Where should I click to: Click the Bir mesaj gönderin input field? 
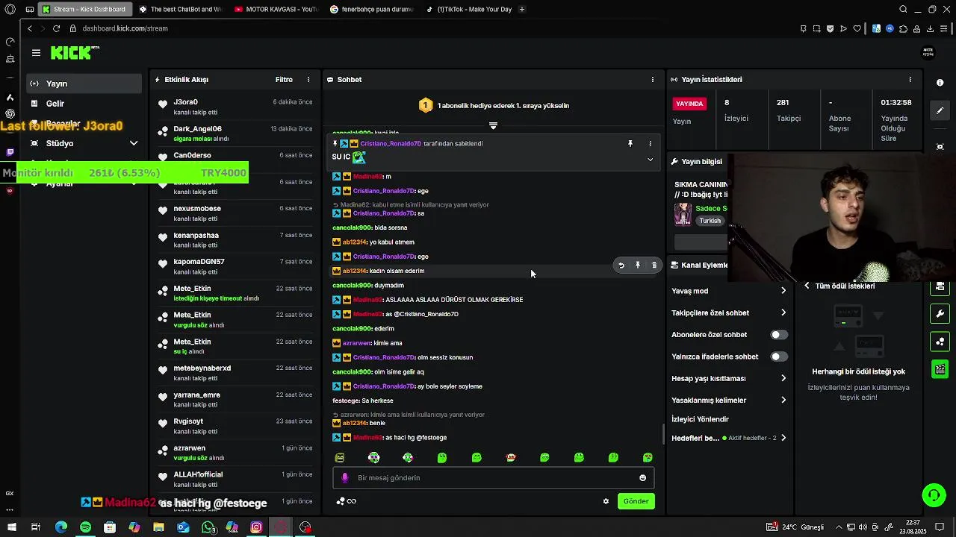[x=493, y=478]
